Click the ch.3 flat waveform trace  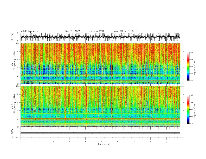tap(100, 133)
